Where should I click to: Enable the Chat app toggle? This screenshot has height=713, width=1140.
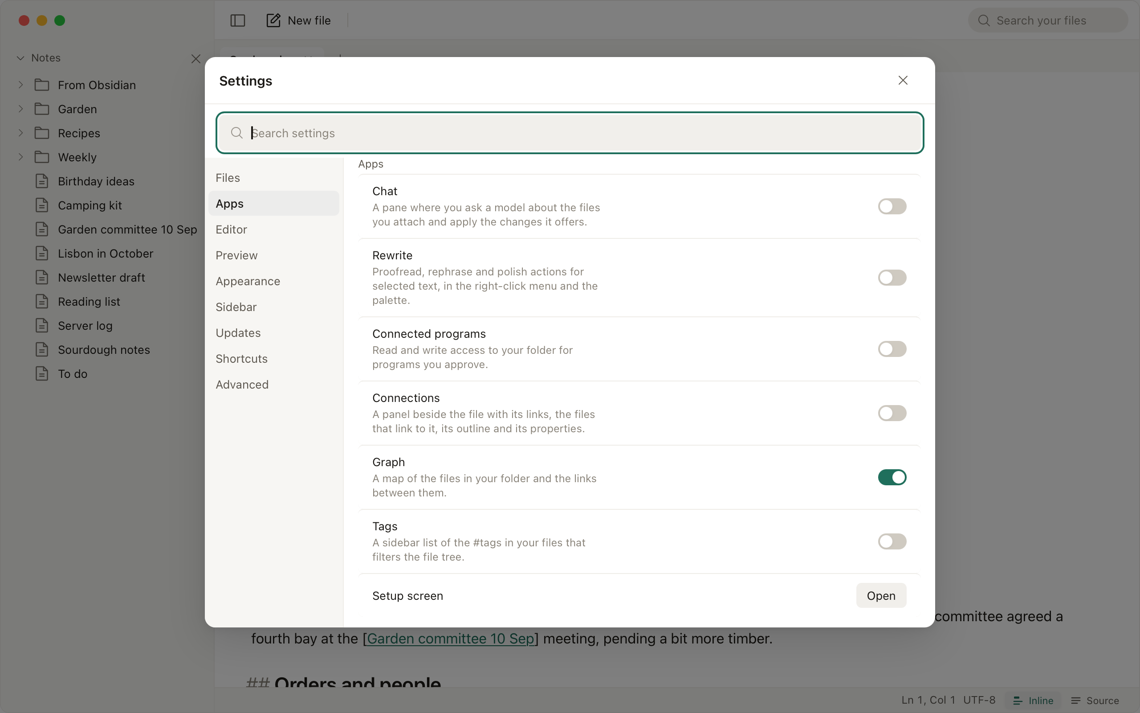[x=892, y=206]
